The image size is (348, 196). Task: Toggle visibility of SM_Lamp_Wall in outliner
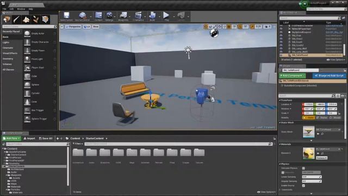tap(281, 48)
